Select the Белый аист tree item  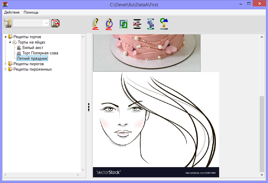33,48
